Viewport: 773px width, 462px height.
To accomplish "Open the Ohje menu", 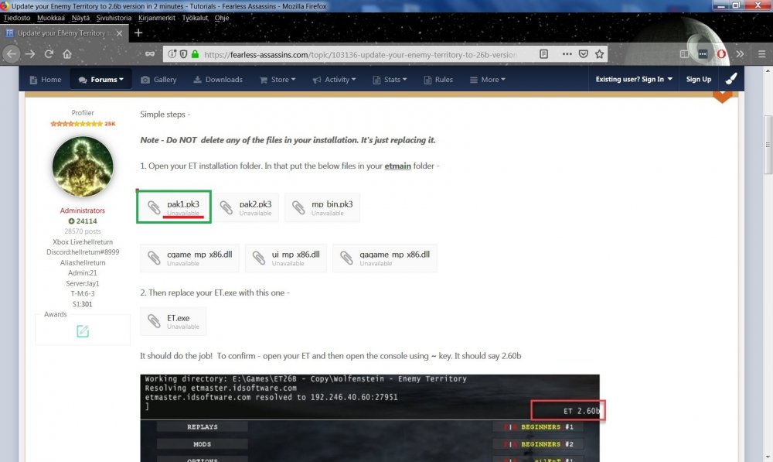I will 222,18.
